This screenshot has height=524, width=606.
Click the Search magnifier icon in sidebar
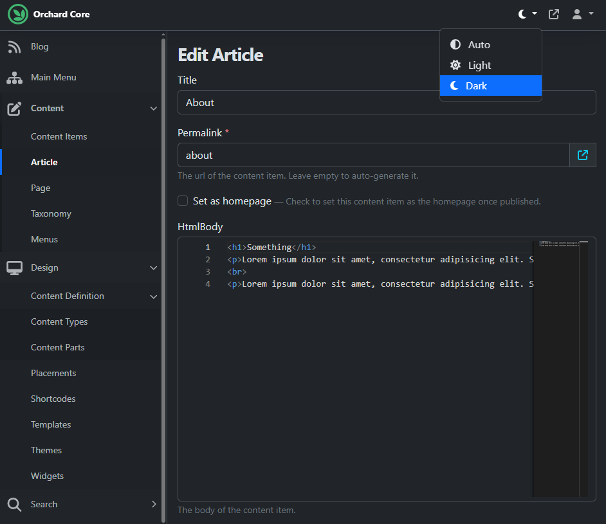pos(14,504)
